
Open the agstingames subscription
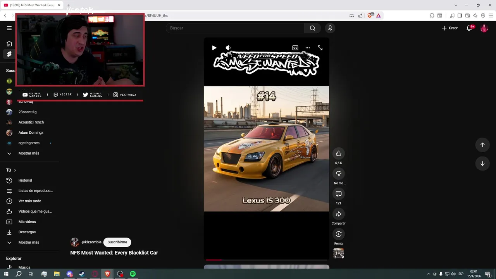(x=30, y=143)
